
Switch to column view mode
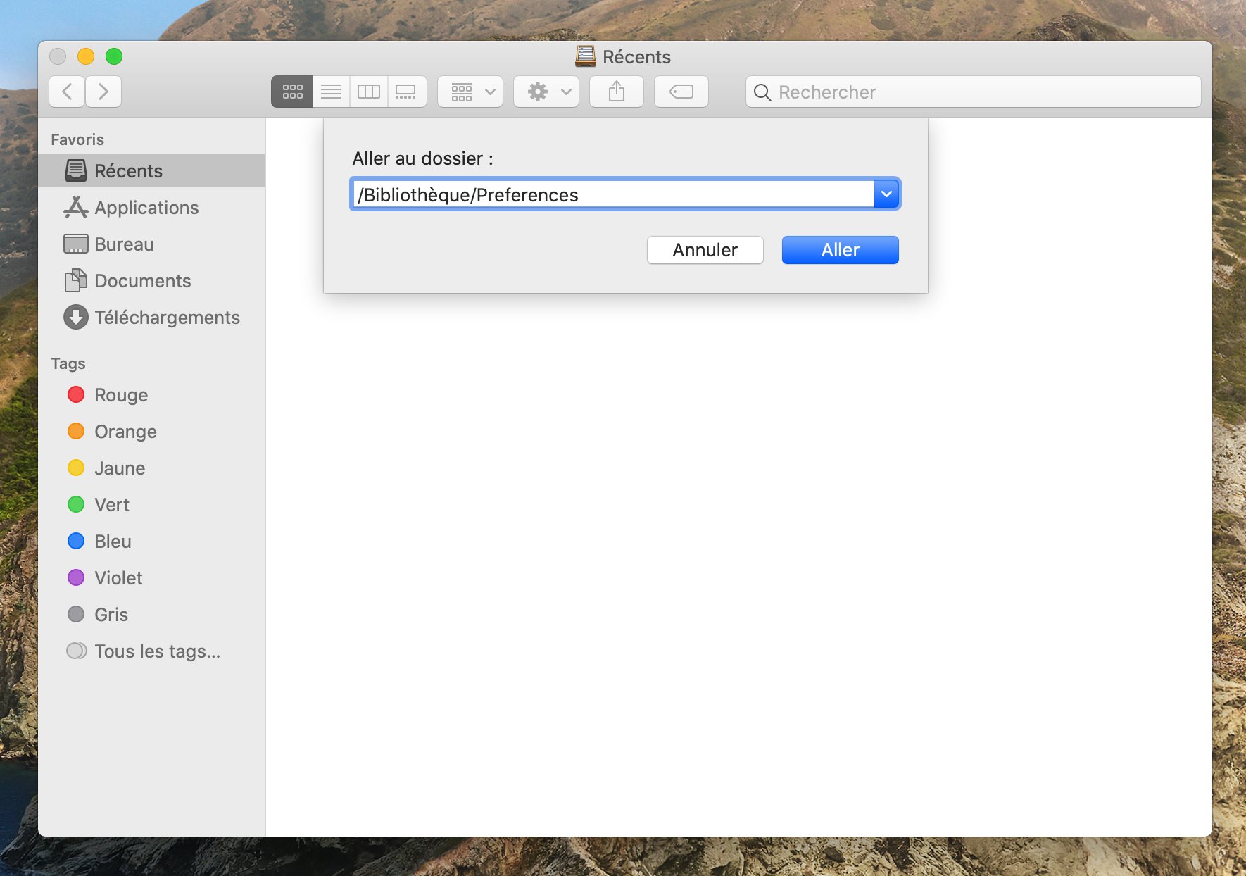click(369, 92)
